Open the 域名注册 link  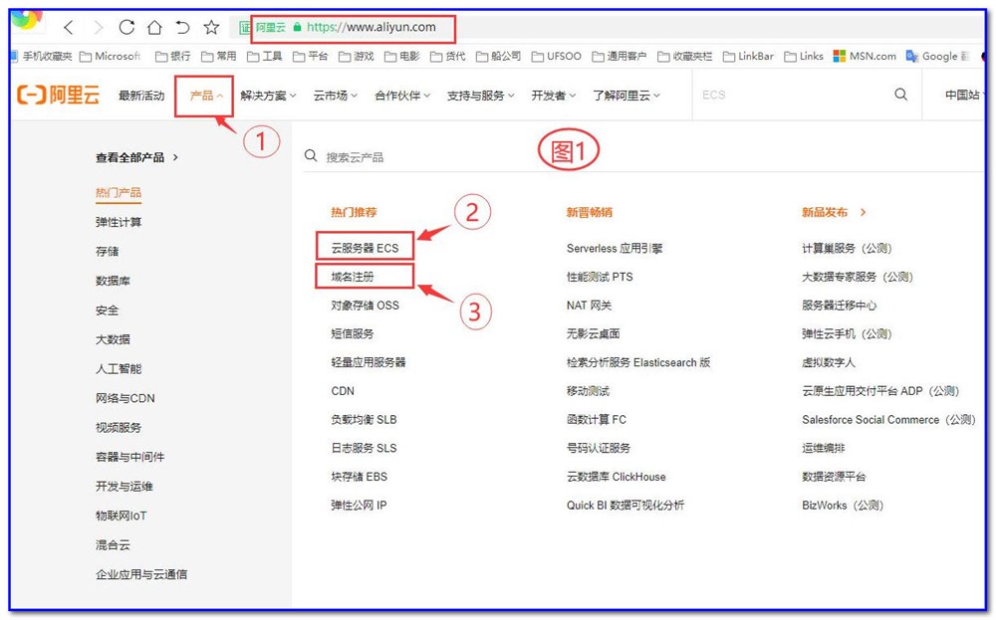click(x=354, y=277)
